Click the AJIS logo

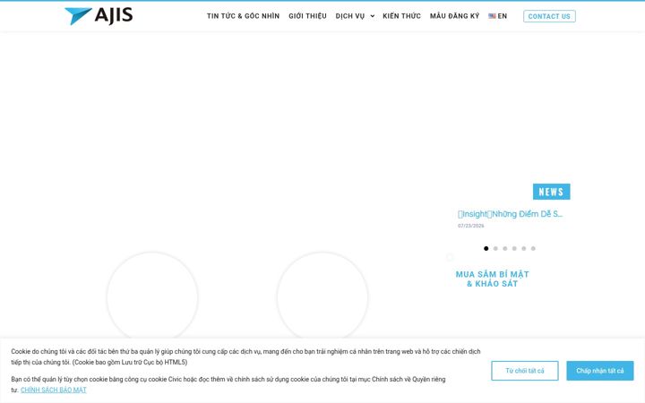point(99,16)
